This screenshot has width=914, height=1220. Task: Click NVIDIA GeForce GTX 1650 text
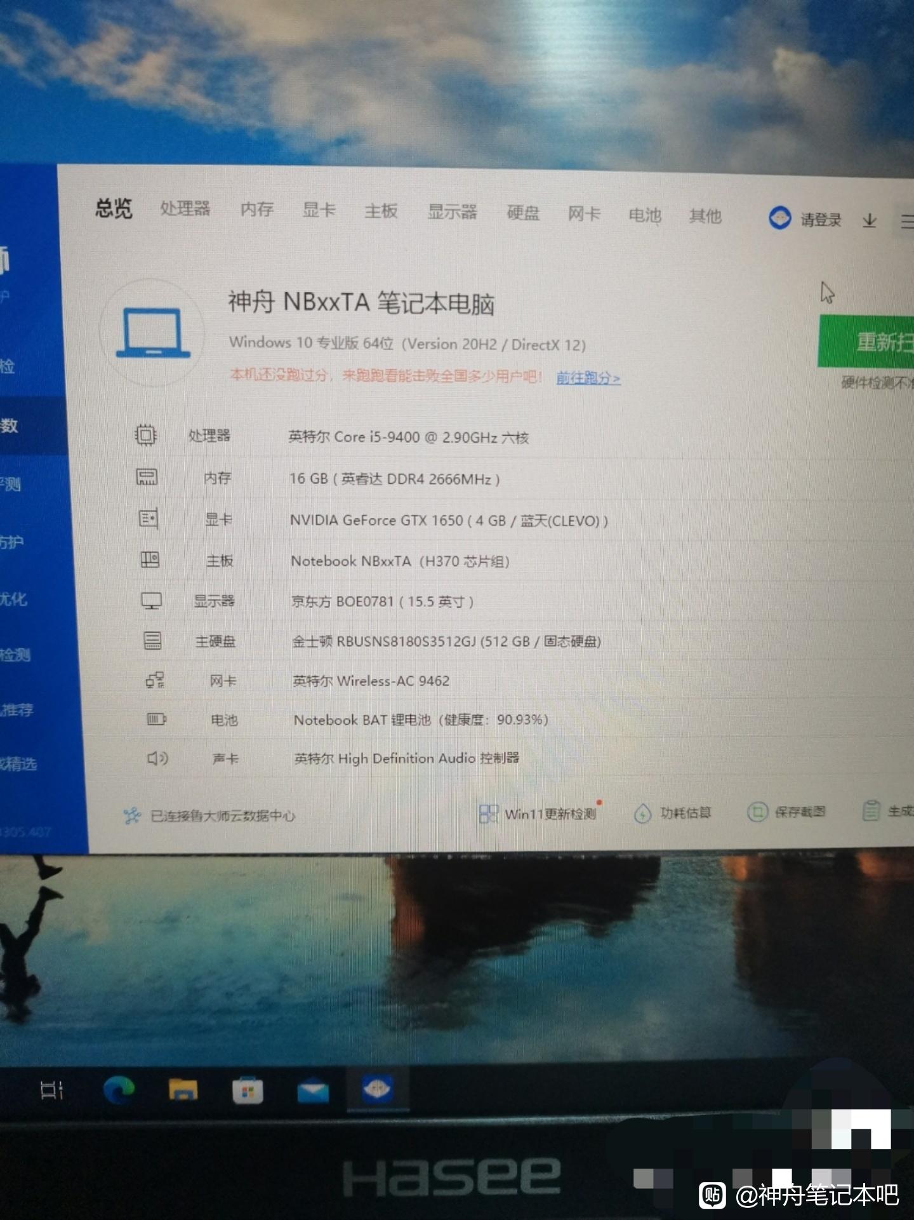point(449,521)
